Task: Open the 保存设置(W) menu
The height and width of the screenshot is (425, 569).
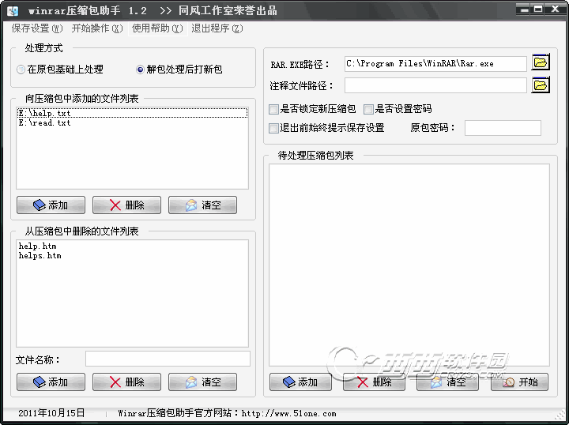Action: point(37,28)
